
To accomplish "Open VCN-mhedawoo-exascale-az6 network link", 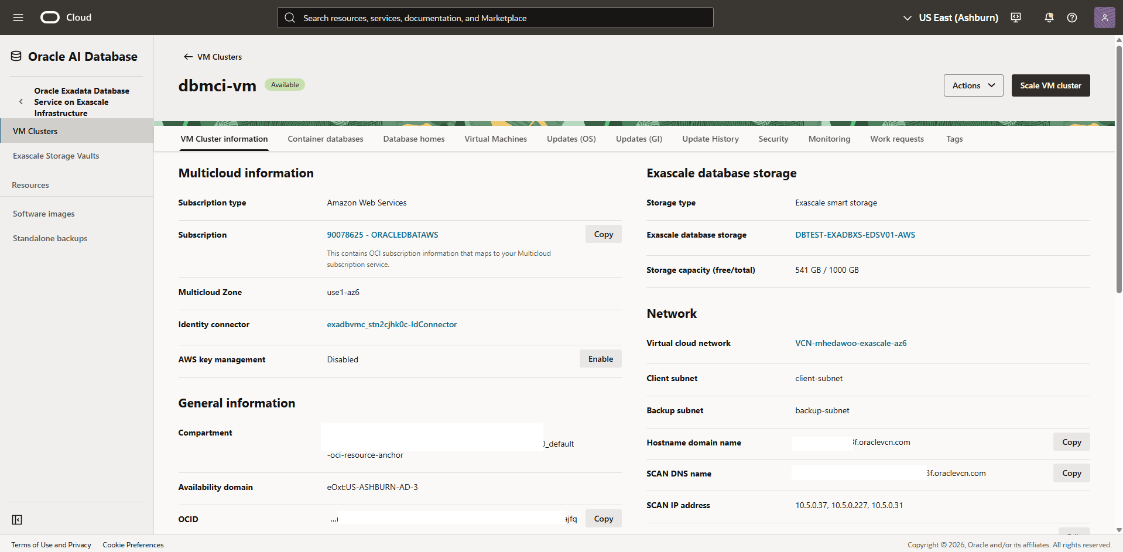I will click(851, 343).
